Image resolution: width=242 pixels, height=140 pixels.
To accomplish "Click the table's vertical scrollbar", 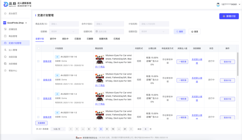I will point(238,64).
